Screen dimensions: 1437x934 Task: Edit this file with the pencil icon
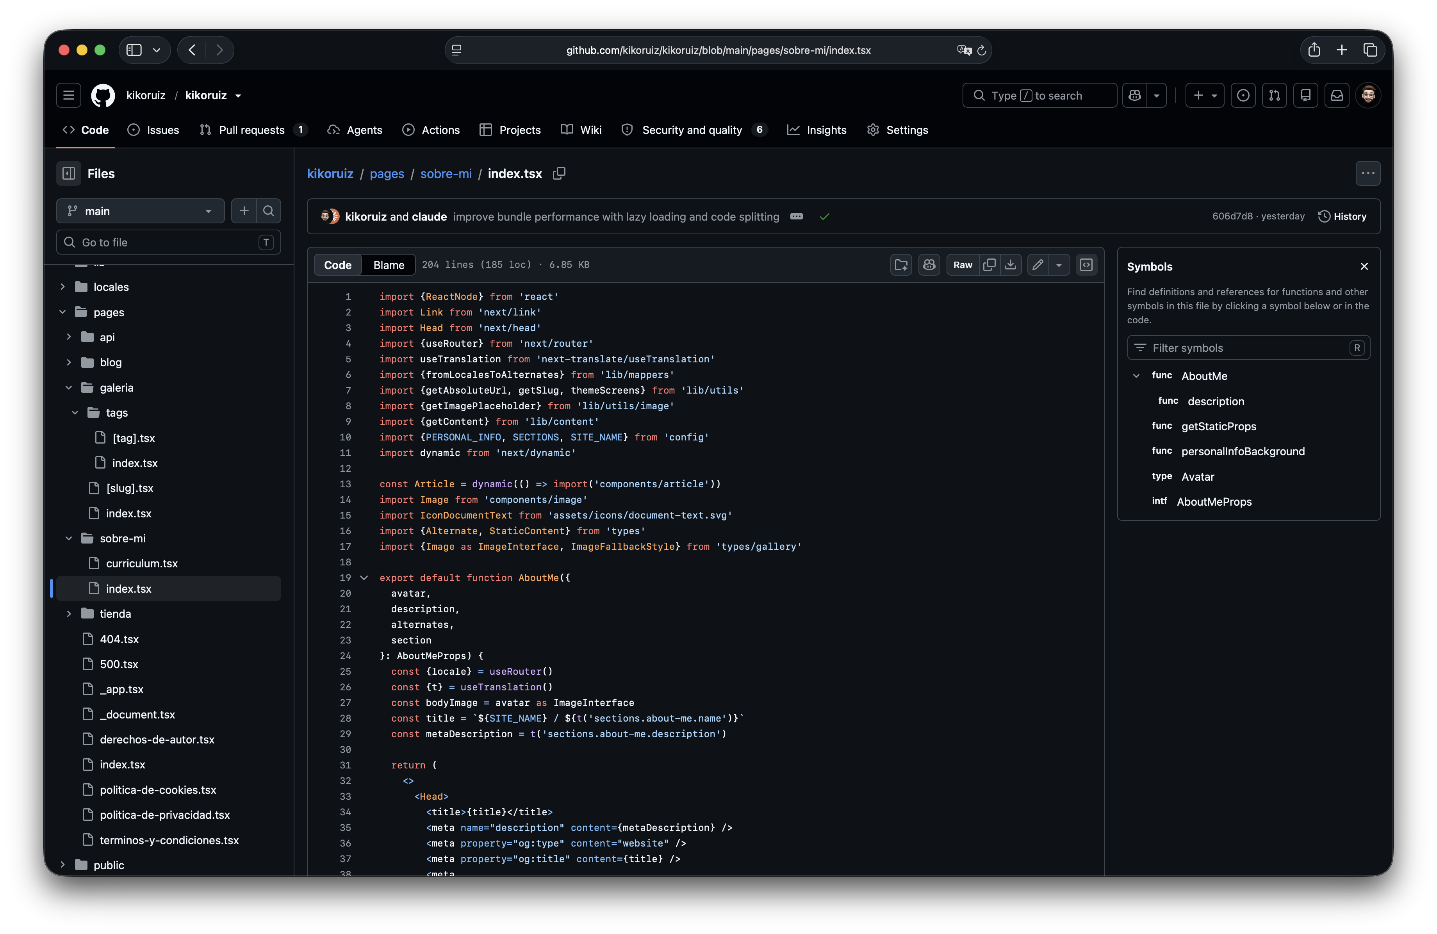point(1038,264)
